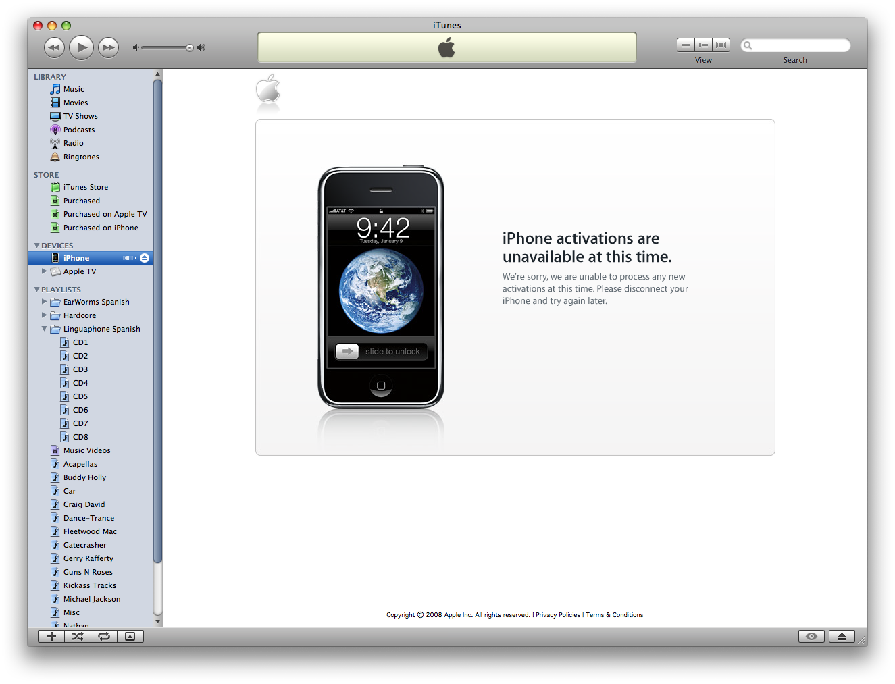Expand the EarWorms Spanish folder
Image resolution: width=895 pixels, height=684 pixels.
click(45, 302)
